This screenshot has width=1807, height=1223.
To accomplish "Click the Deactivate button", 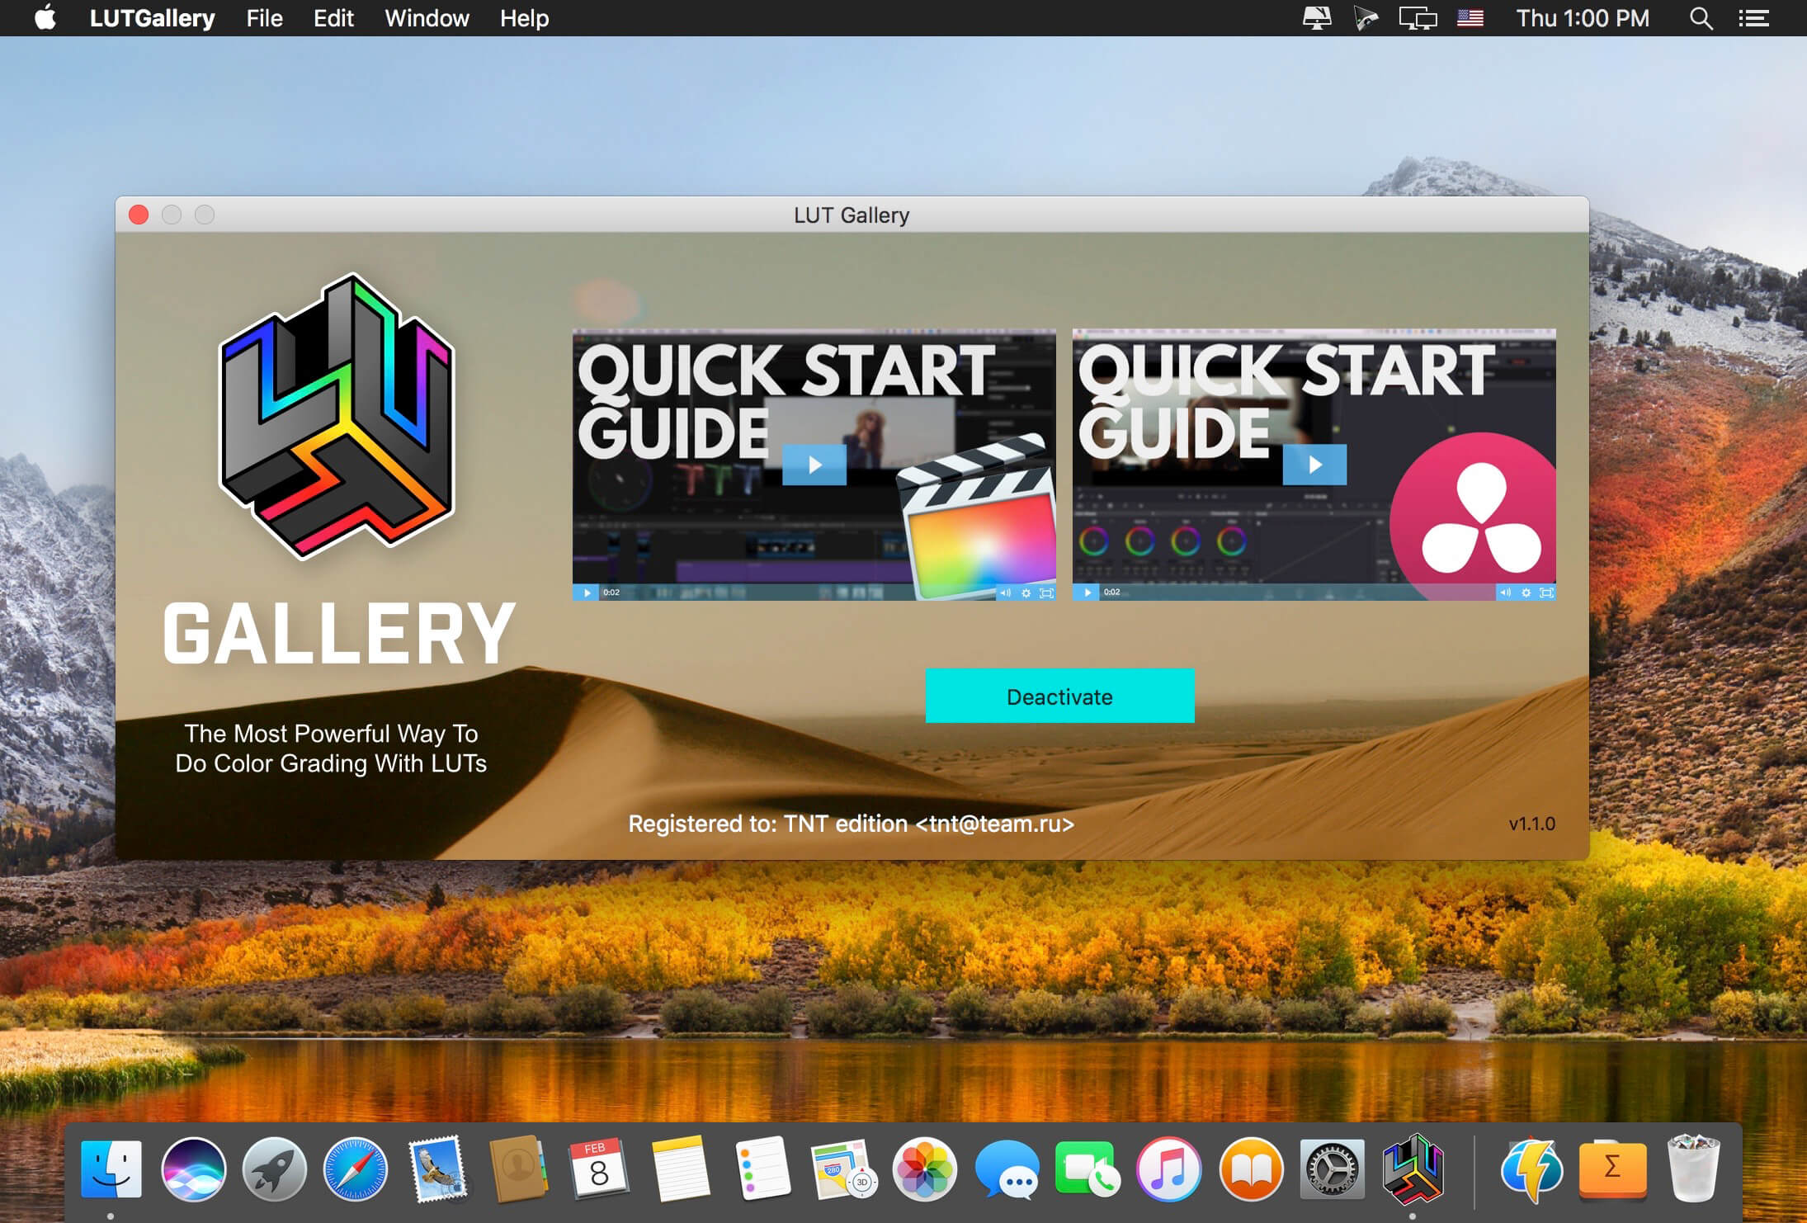I will pos(1059,696).
